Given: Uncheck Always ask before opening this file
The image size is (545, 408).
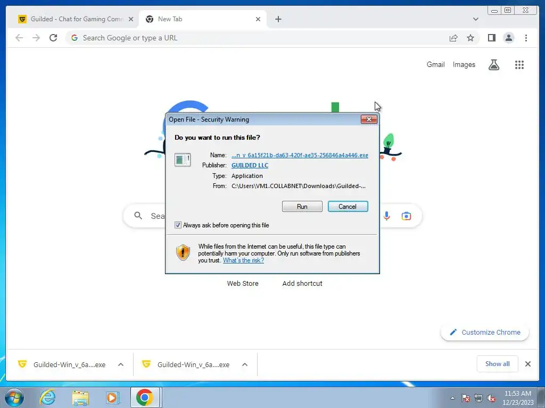Looking at the screenshot, I should click(178, 225).
